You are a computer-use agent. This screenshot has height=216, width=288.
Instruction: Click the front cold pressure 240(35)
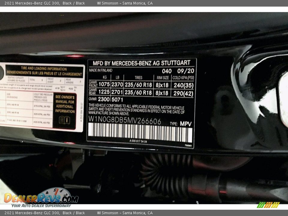pyautogui.click(x=184, y=85)
